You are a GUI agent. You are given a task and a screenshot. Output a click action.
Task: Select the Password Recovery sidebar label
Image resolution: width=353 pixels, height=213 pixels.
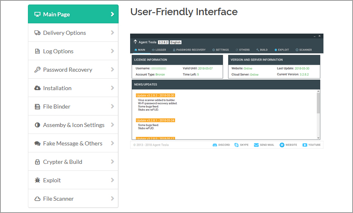click(x=68, y=70)
